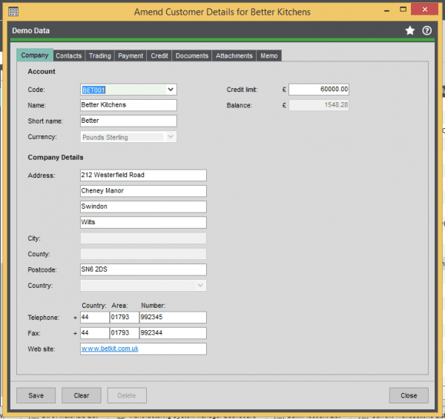Click address line Cheney Manor
445x419 pixels.
point(143,191)
